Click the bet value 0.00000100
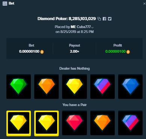Viewport: 146px width, 139px height. (x=29, y=52)
